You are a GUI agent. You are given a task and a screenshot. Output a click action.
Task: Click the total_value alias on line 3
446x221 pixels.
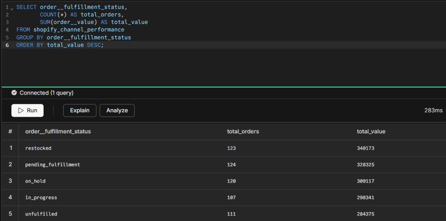[129, 22]
